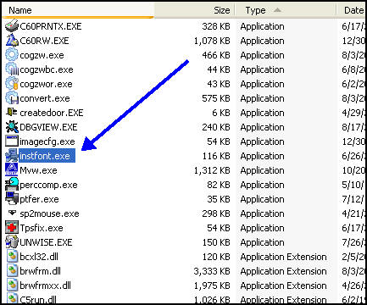Screen dimensions: 367x305
Task: Select the perccomp.exe icon
Action: click(x=12, y=185)
